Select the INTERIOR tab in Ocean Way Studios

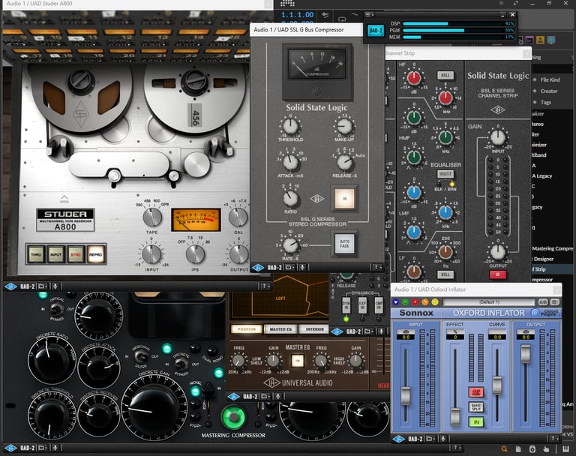click(x=315, y=329)
